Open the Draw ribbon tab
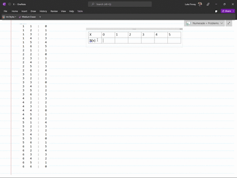Viewport: 237px width, 178px height. pos(33,11)
